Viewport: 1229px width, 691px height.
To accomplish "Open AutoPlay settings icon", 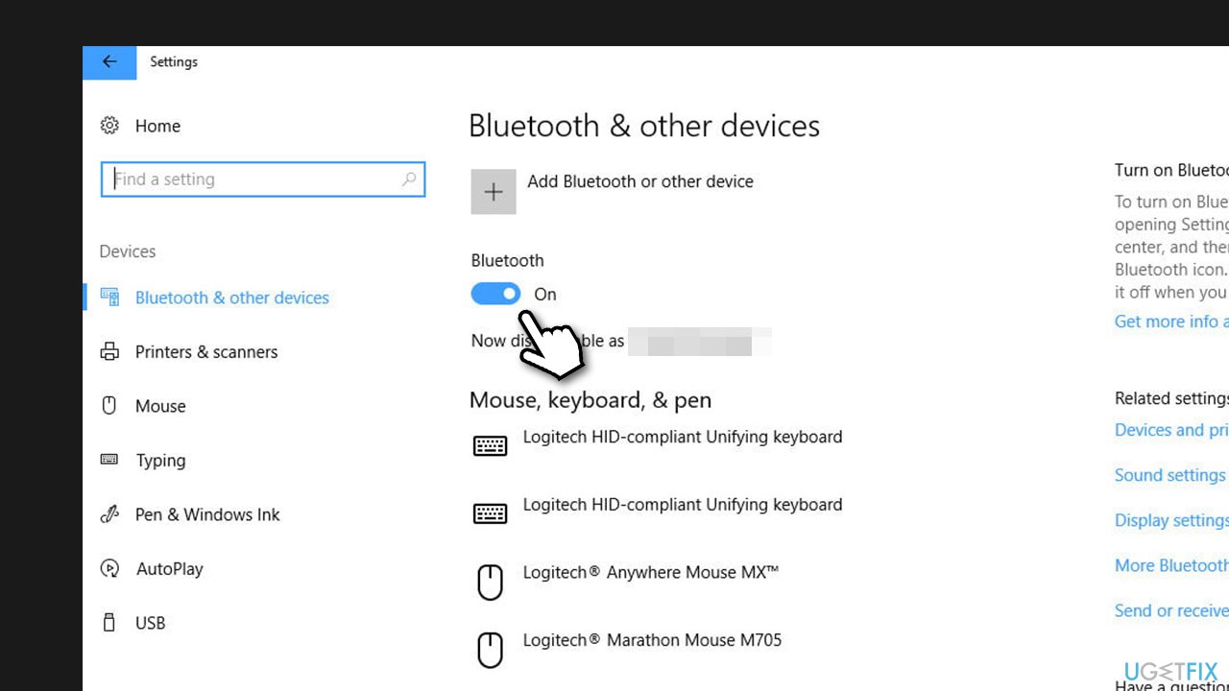I will pos(109,568).
